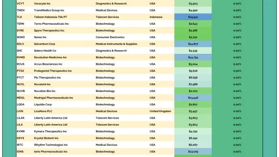Click the KRYS ticker
The image size is (279, 157).
[20, 138]
